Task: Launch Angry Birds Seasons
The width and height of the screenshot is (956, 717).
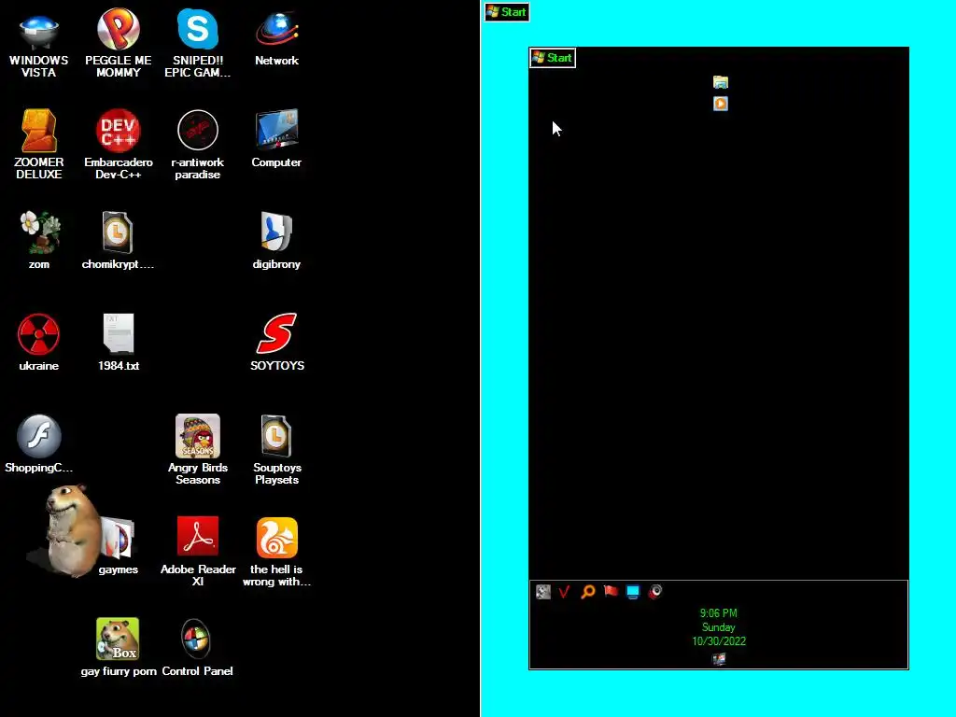Action: [x=198, y=450]
